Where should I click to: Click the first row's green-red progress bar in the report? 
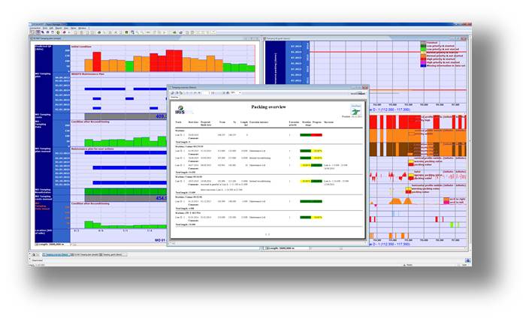click(310, 134)
